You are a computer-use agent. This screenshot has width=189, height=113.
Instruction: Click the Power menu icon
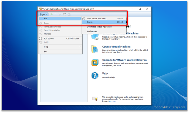pyautogui.click(x=40, y=23)
